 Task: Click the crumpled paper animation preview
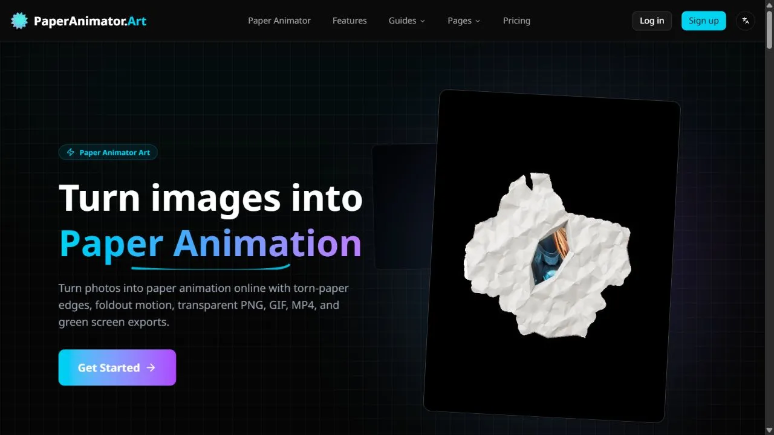tap(552, 256)
